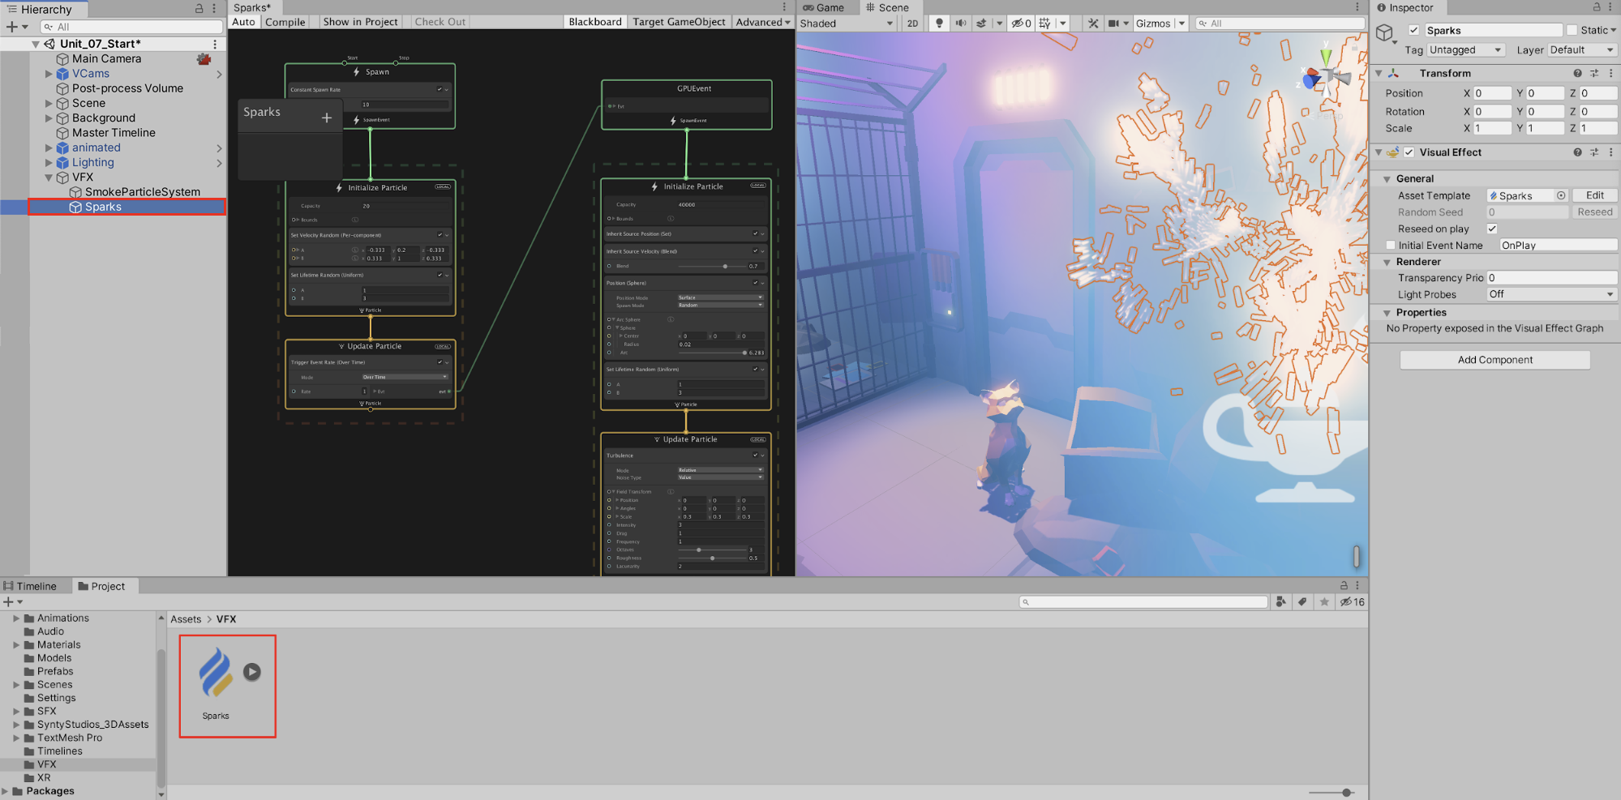Lock the Inspector panel
Viewport: 1621px width, 800px height.
pos(1597,7)
